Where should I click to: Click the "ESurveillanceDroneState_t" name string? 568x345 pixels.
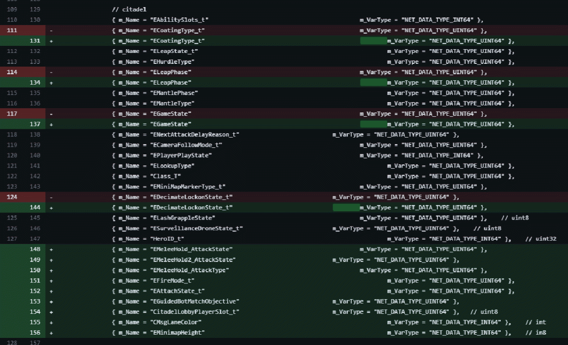[x=196, y=228]
